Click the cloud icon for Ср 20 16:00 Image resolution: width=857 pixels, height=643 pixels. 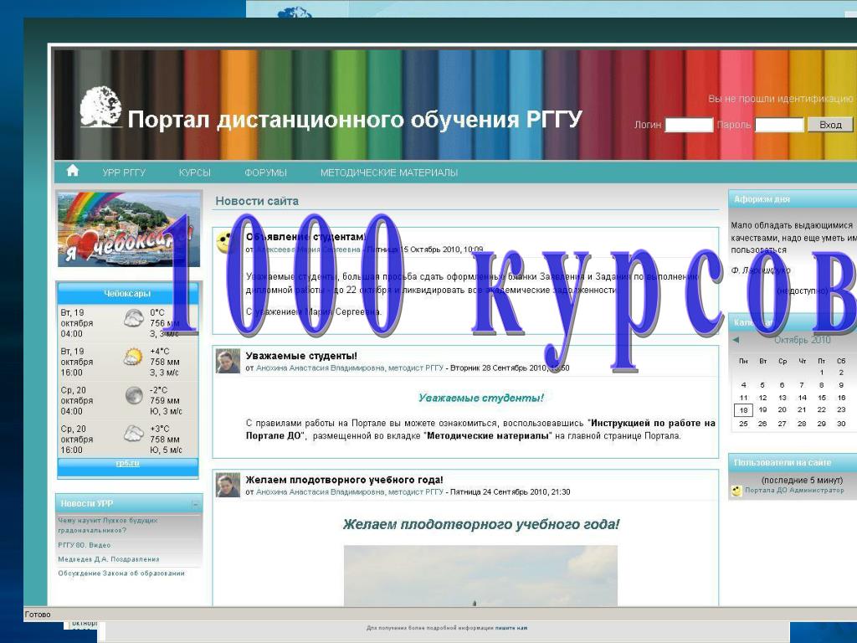[x=133, y=435]
